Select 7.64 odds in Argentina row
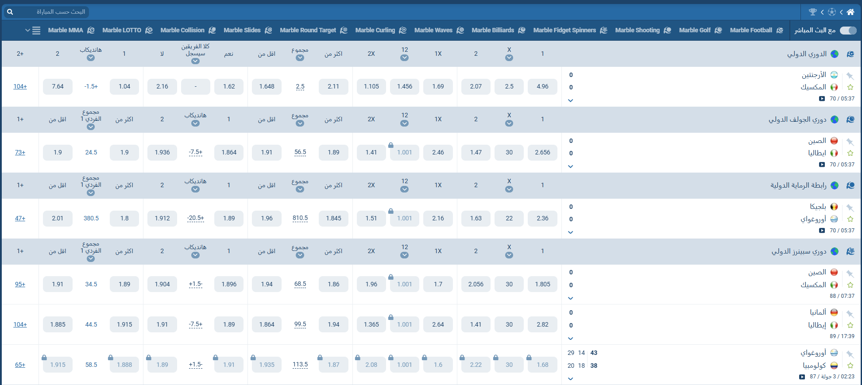This screenshot has height=385, width=862. coord(58,87)
